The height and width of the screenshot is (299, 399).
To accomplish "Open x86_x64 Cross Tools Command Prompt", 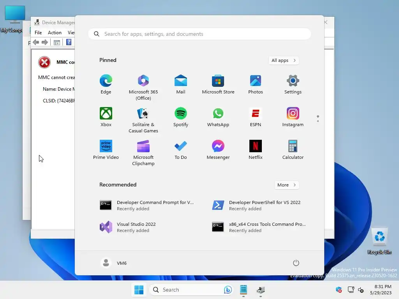I will [x=259, y=227].
